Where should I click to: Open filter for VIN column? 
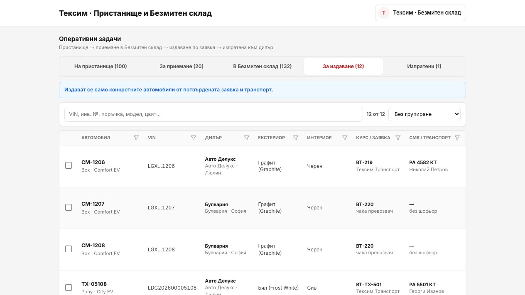pyautogui.click(x=194, y=138)
